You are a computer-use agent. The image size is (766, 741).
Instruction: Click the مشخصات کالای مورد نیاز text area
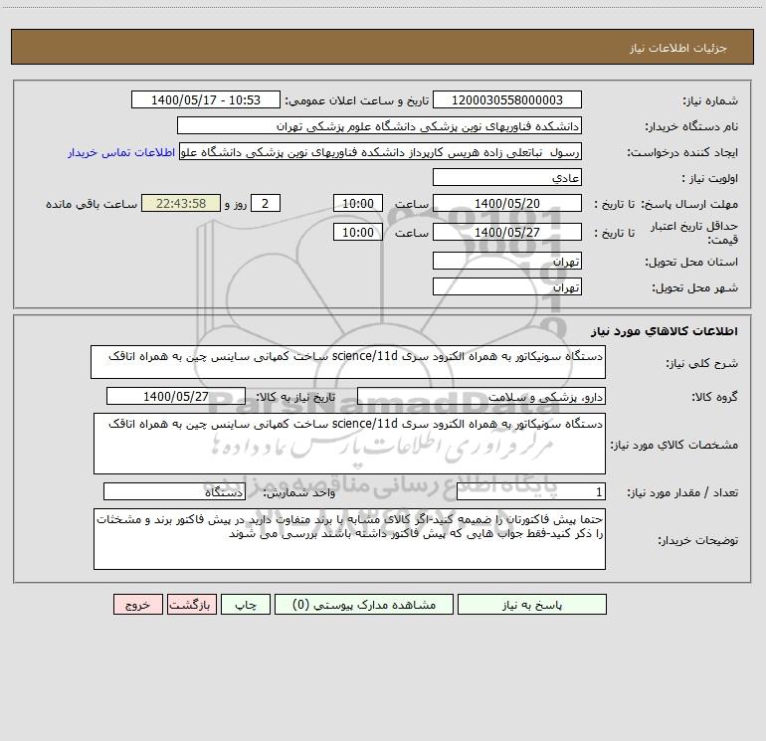(x=349, y=444)
